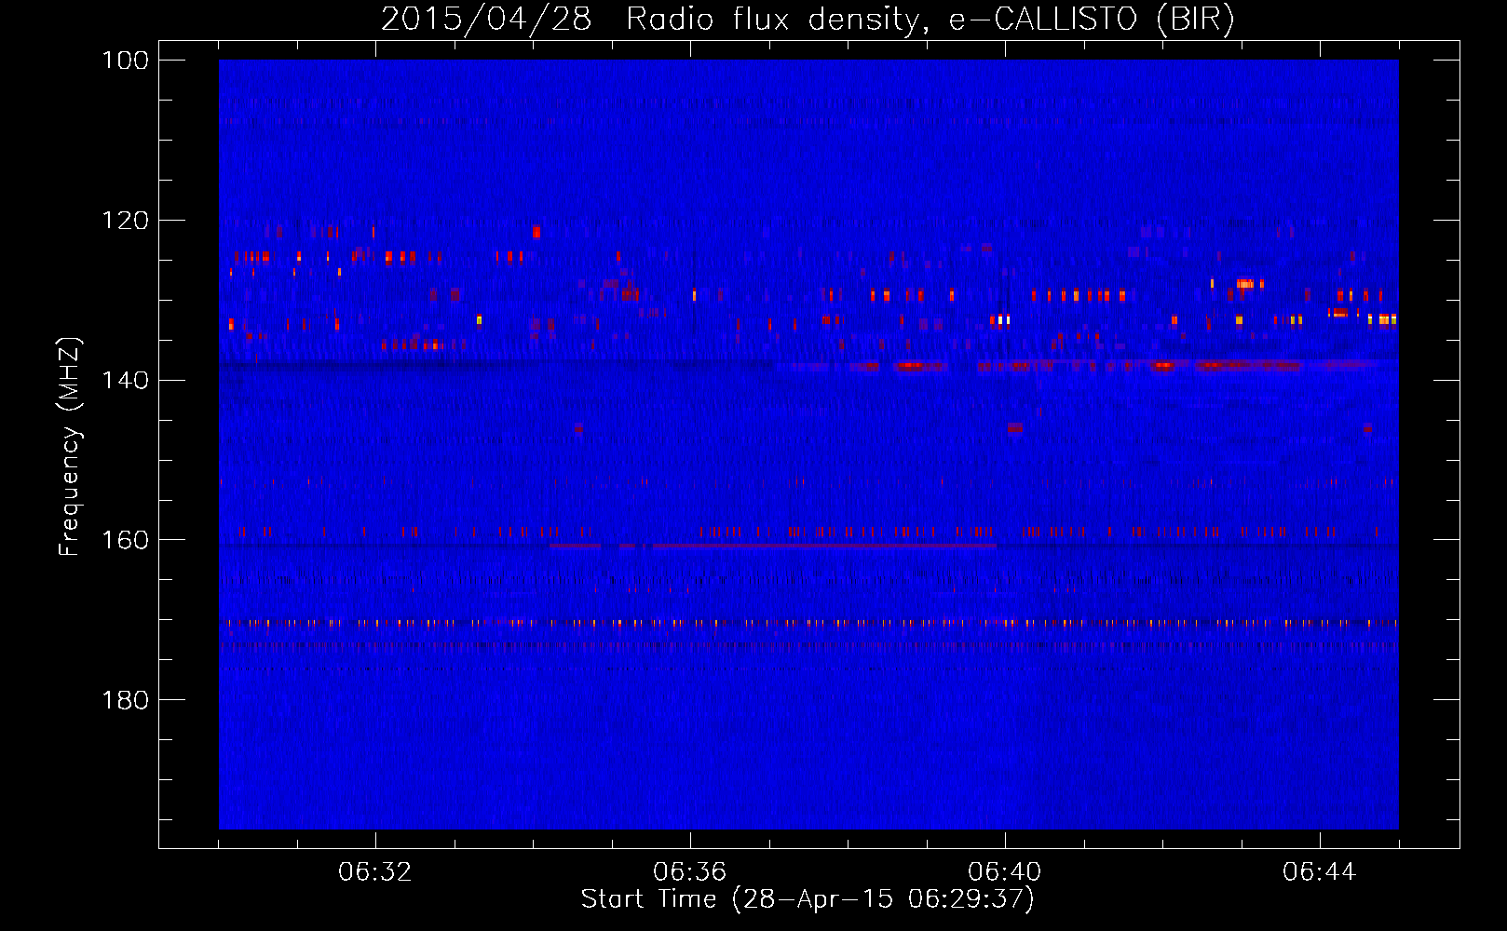Select the 160 frequency tick label
This screenshot has width=1507, height=931.
point(125,540)
